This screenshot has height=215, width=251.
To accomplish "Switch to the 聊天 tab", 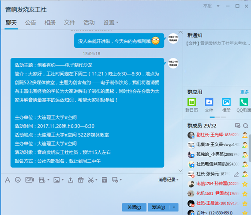I will (x=11, y=23).
